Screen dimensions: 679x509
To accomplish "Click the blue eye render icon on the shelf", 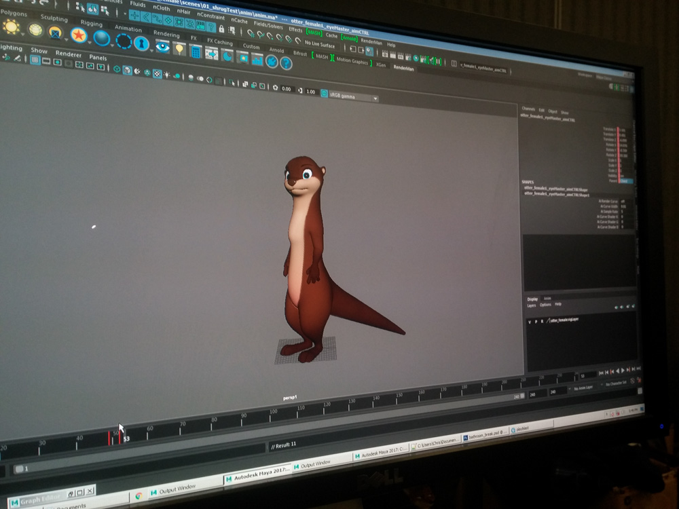I will 162,46.
